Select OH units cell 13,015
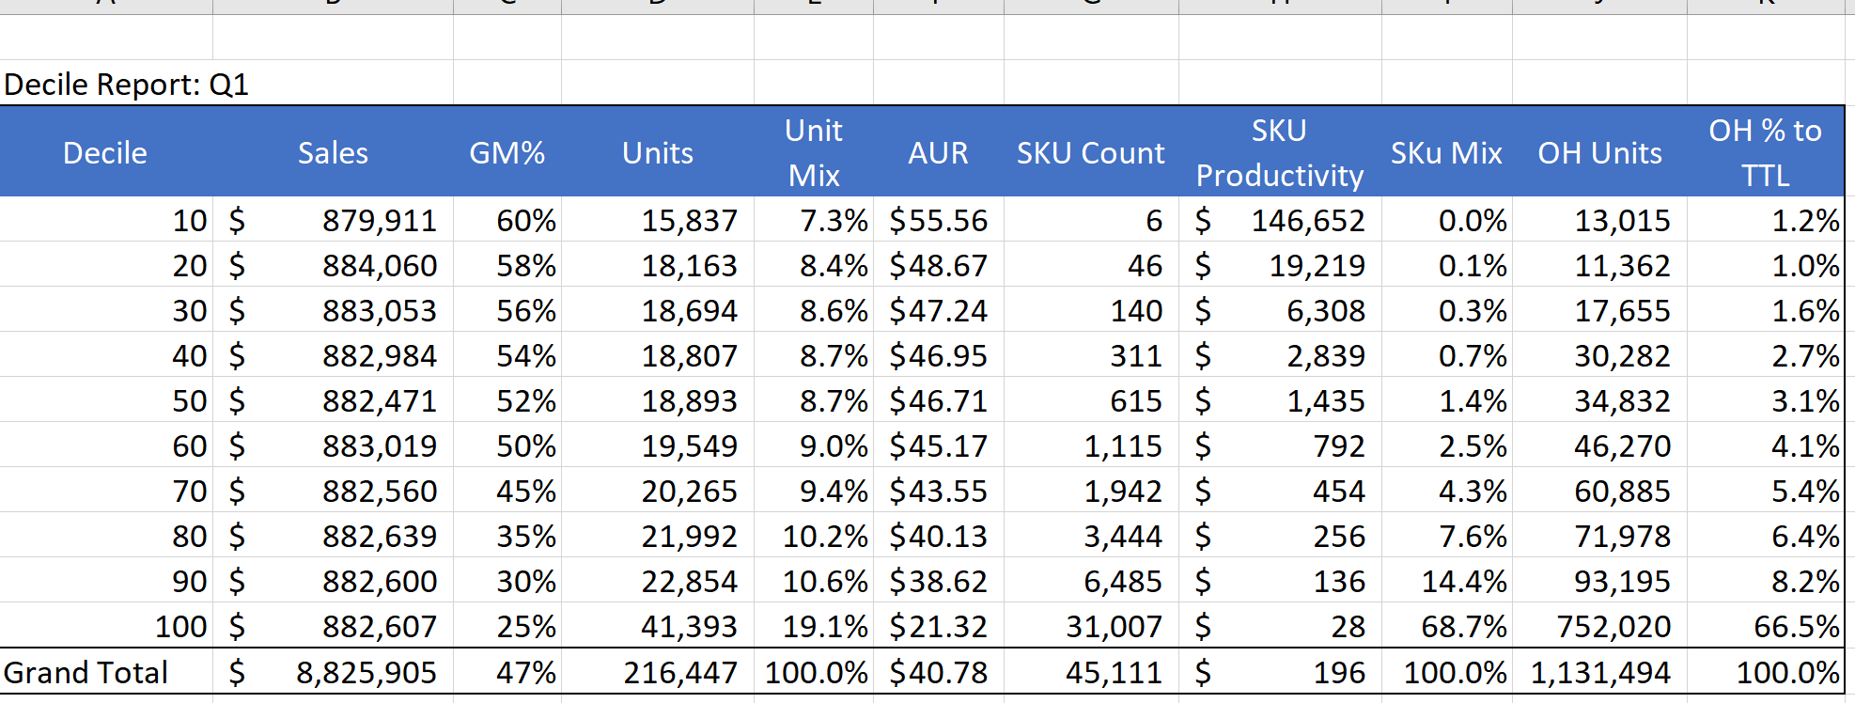Image resolution: width=1855 pixels, height=703 pixels. pyautogui.click(x=1600, y=220)
